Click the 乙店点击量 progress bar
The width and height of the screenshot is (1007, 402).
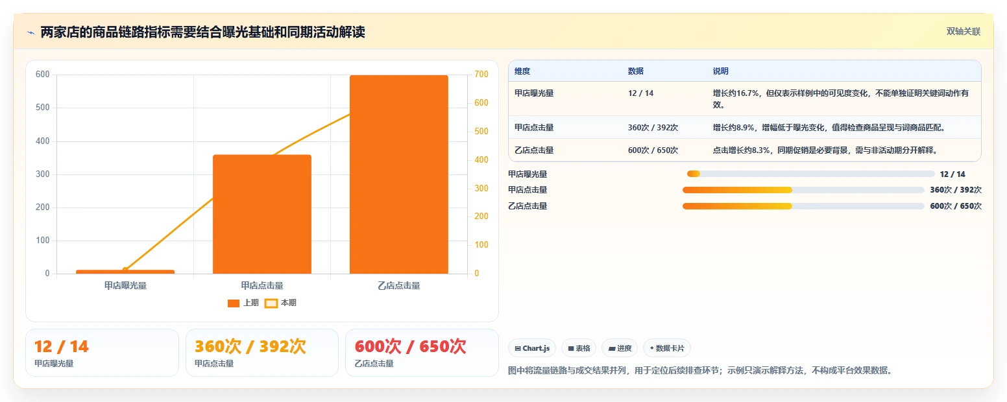pos(803,206)
